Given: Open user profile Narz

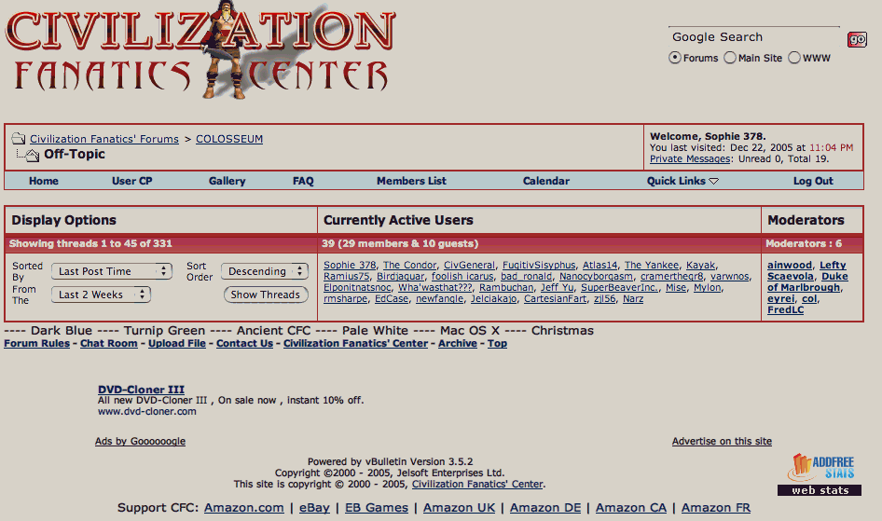Looking at the screenshot, I should pyautogui.click(x=633, y=299).
